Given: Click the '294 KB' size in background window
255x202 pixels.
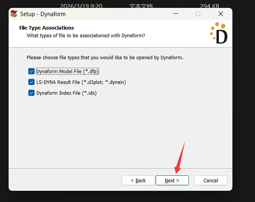Looking at the screenshot, I should click(x=210, y=6).
